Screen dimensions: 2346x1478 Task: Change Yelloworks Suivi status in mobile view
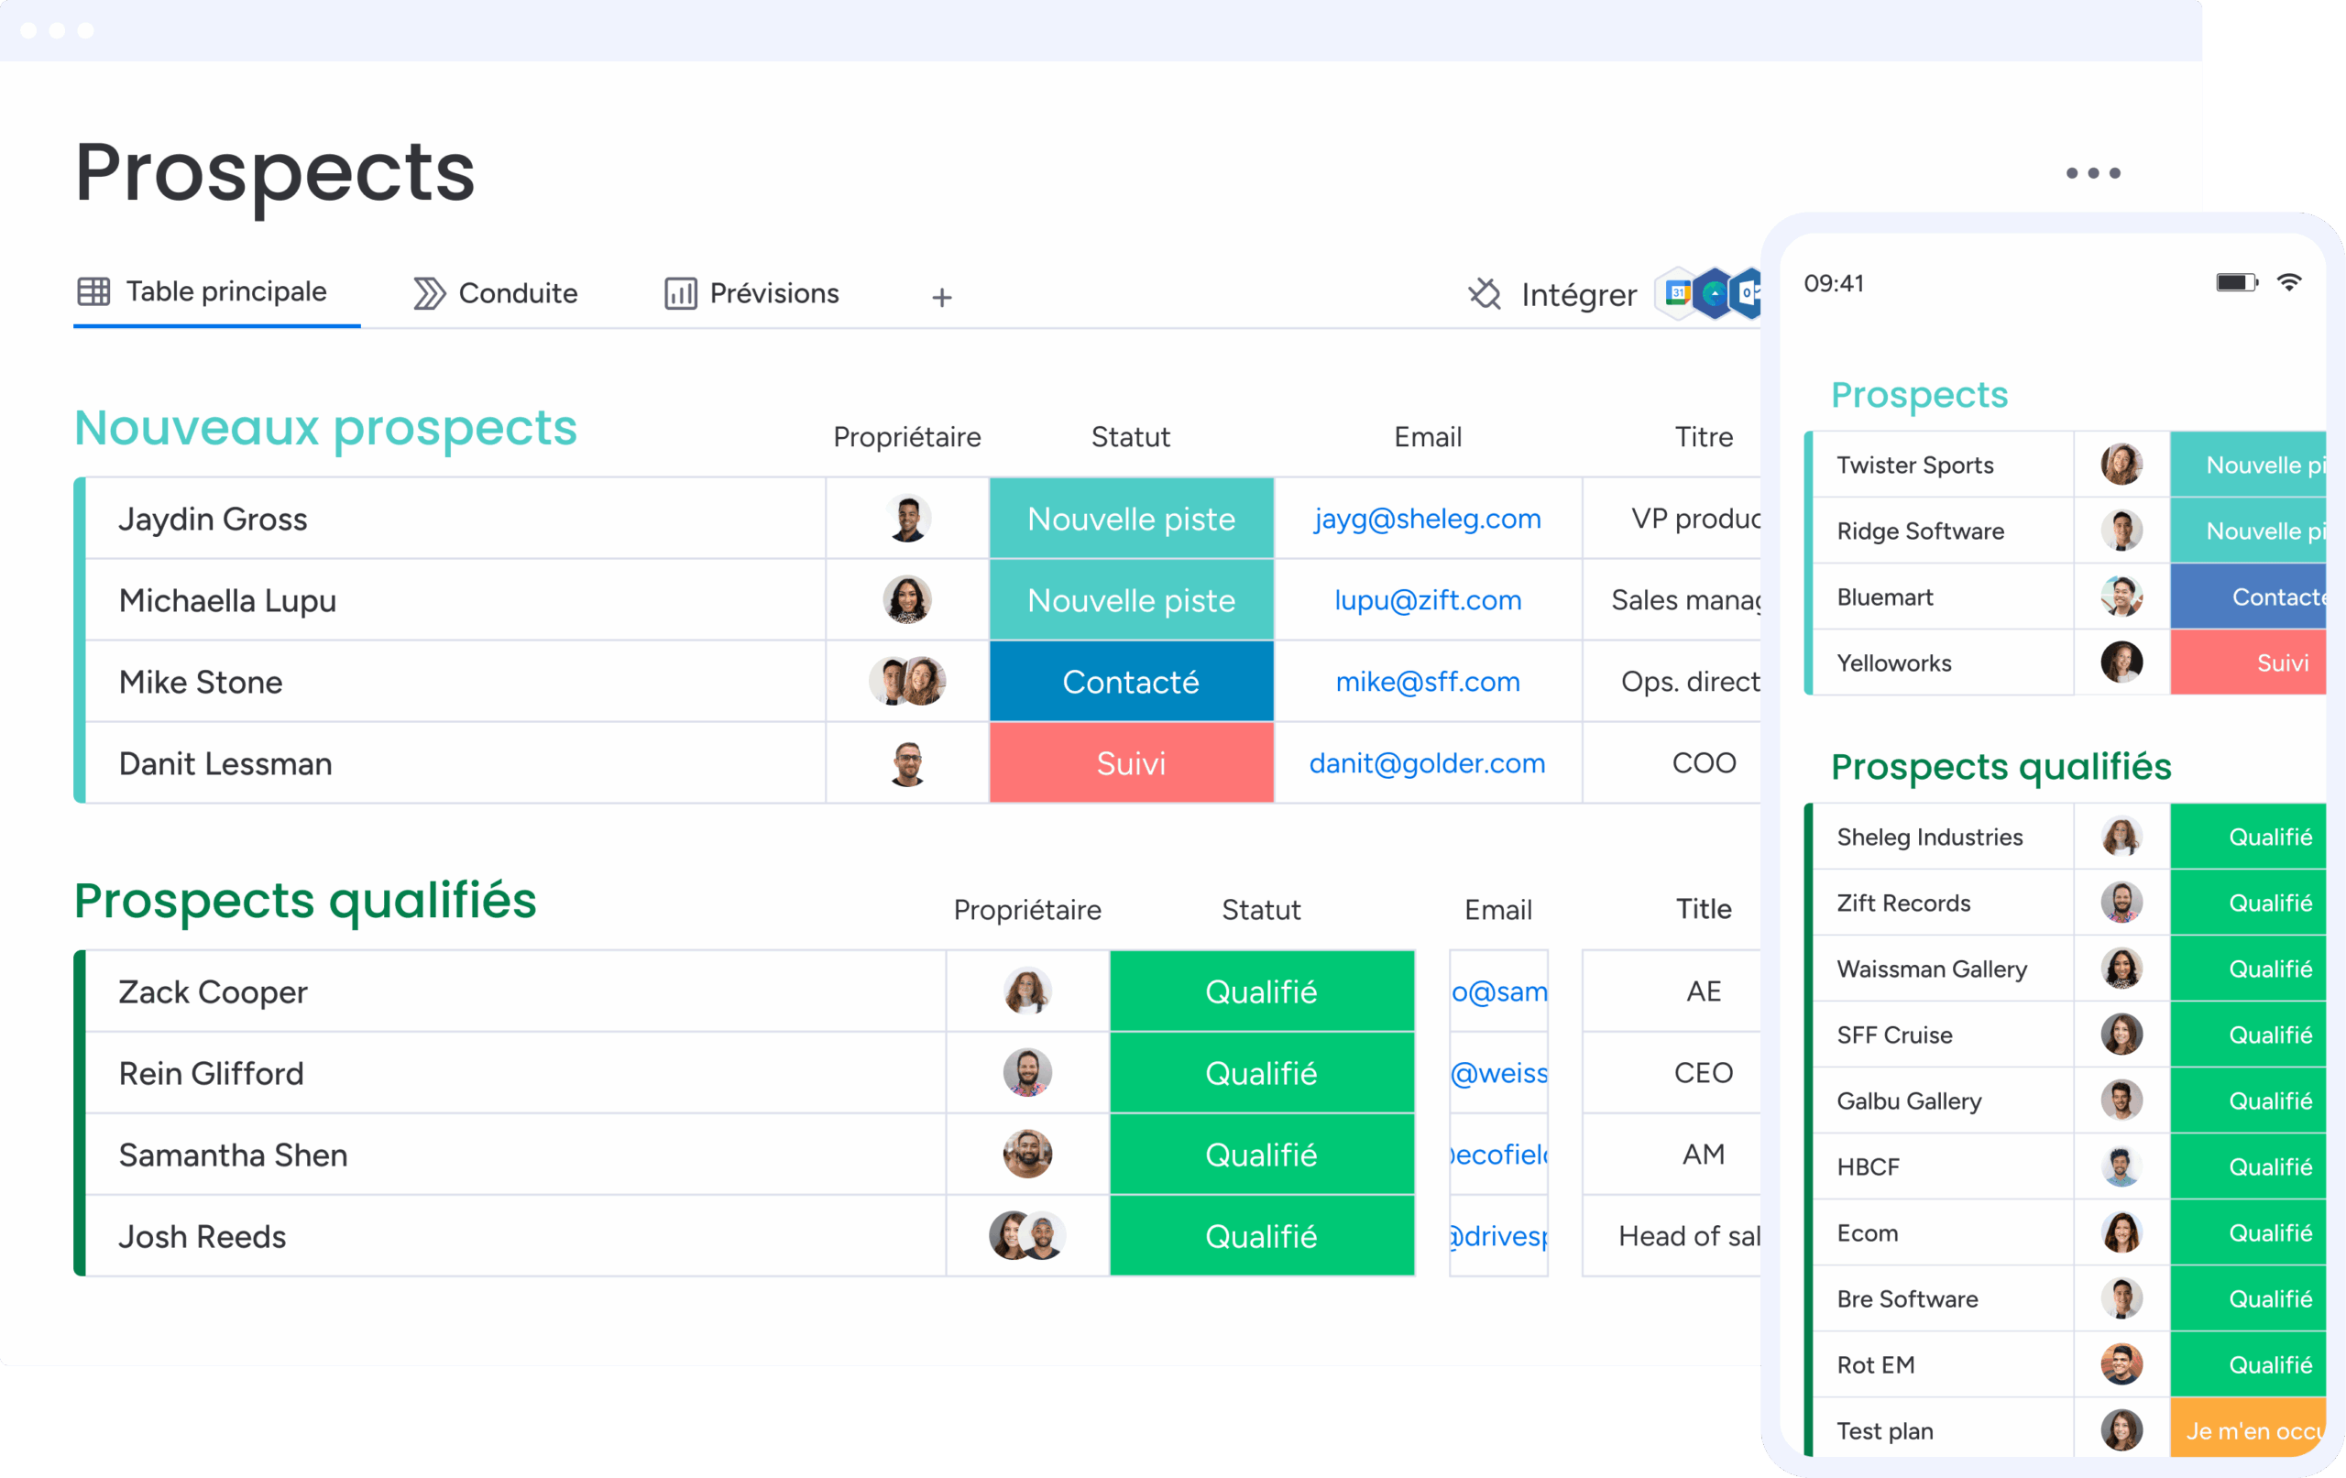click(x=2249, y=662)
